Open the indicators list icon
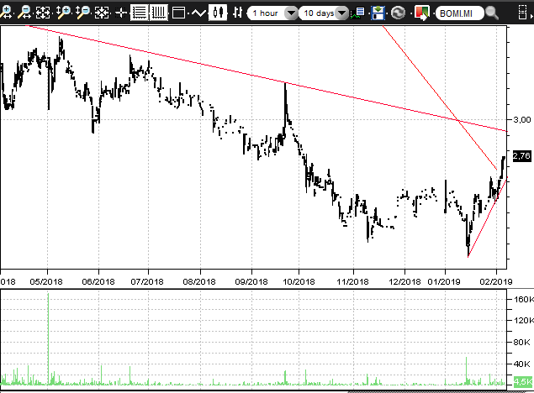 [358, 13]
